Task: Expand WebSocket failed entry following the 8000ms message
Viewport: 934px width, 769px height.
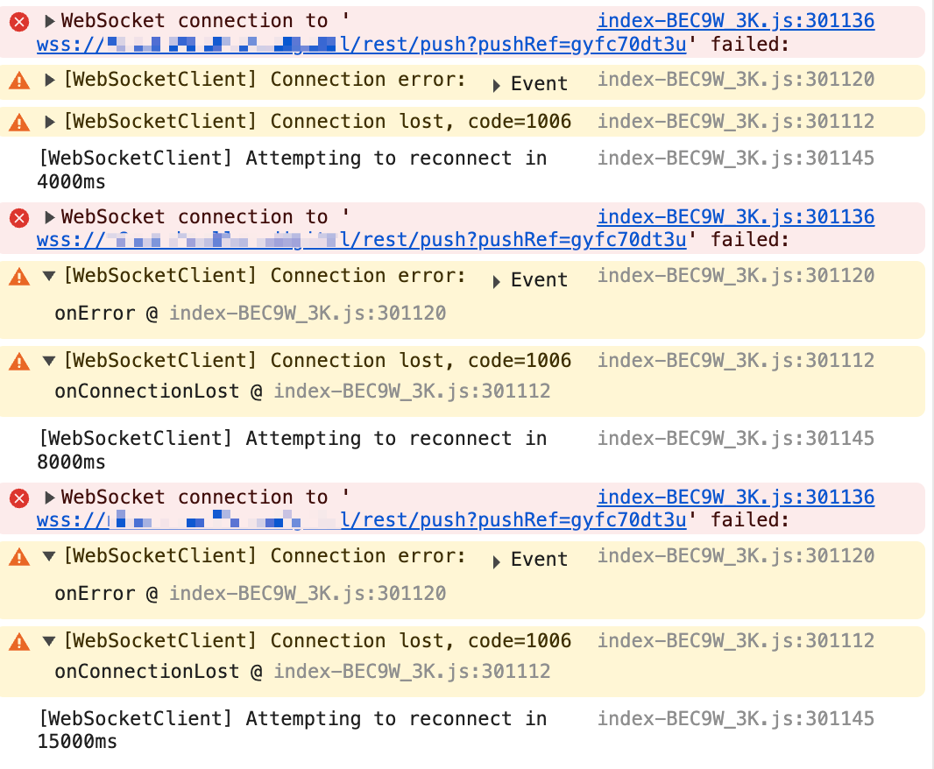Action: [x=49, y=497]
